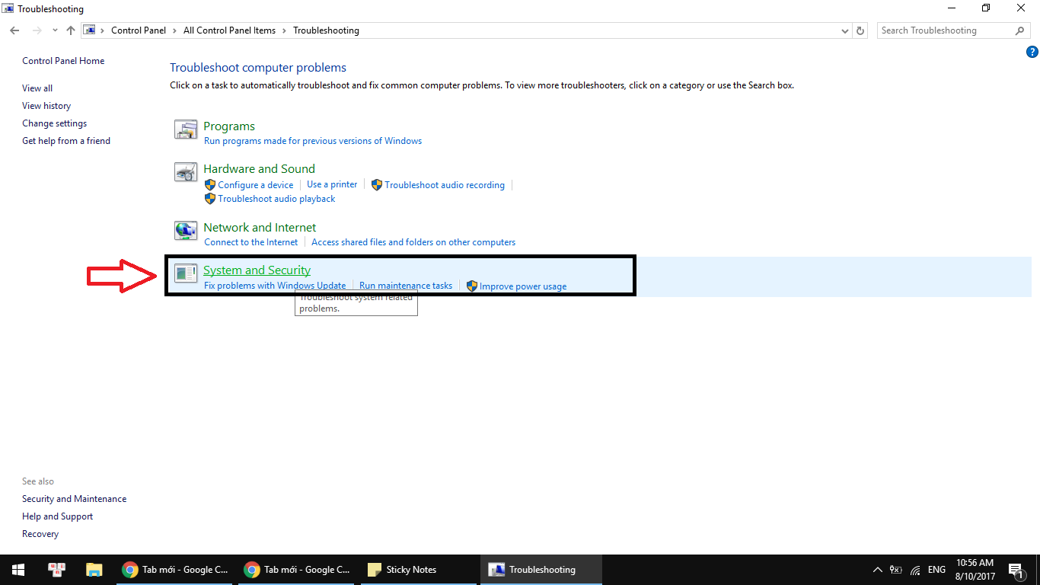Click Run maintenance tasks link
Viewport: 1040px width, 585px height.
tap(406, 286)
